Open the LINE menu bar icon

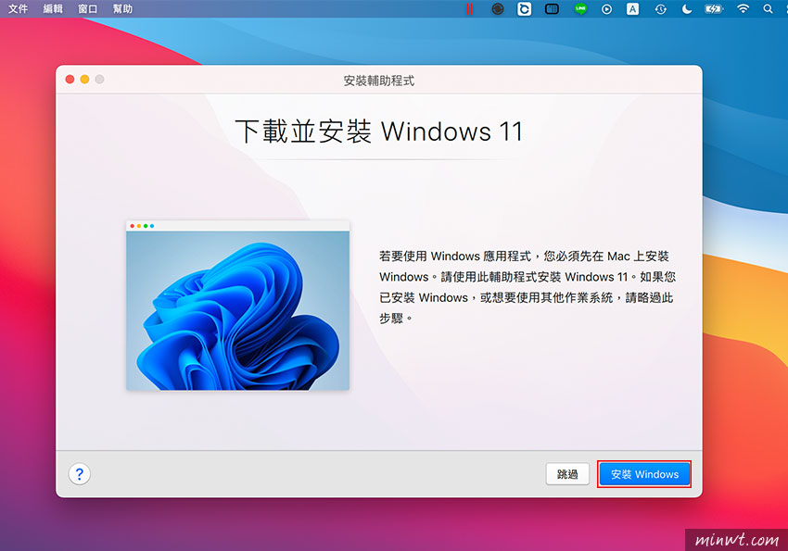click(x=581, y=8)
